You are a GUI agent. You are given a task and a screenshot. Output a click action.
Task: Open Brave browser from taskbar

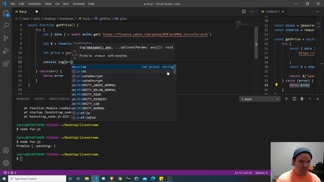[x=111, y=178]
